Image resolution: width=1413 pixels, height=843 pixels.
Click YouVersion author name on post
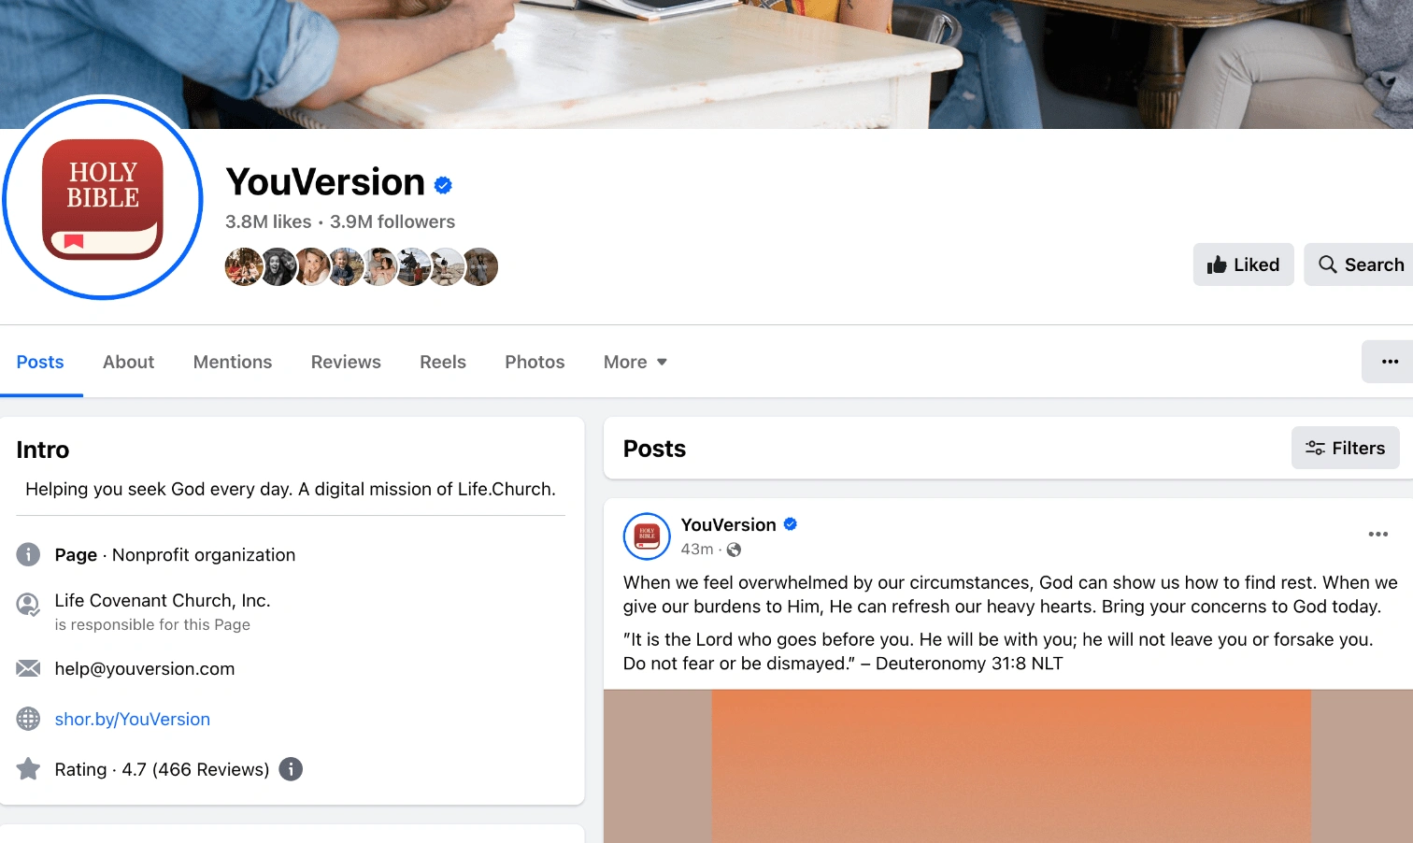(728, 524)
